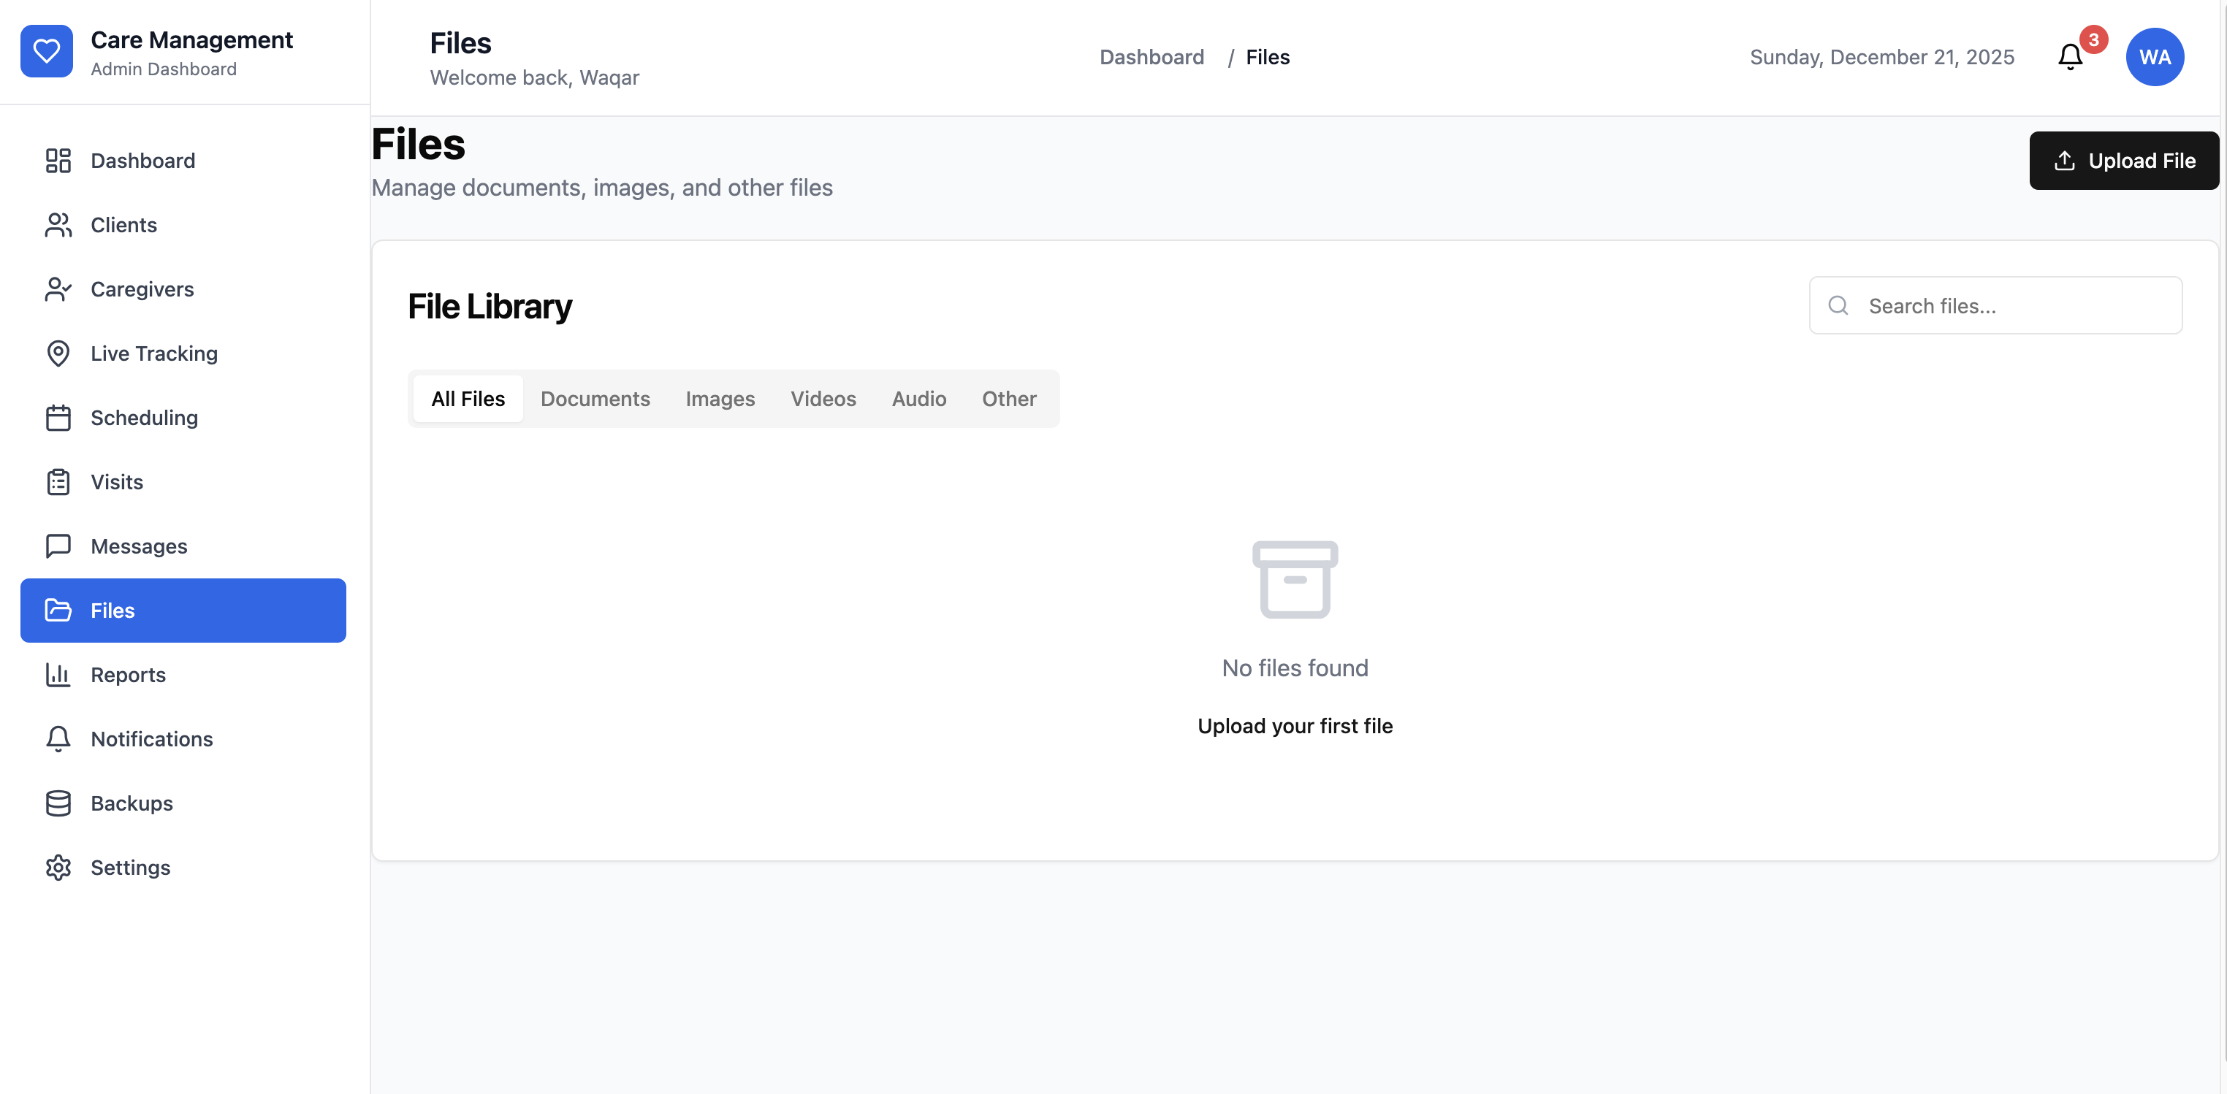Click the notification bell icon in header
This screenshot has height=1094, width=2227.
coord(2070,57)
